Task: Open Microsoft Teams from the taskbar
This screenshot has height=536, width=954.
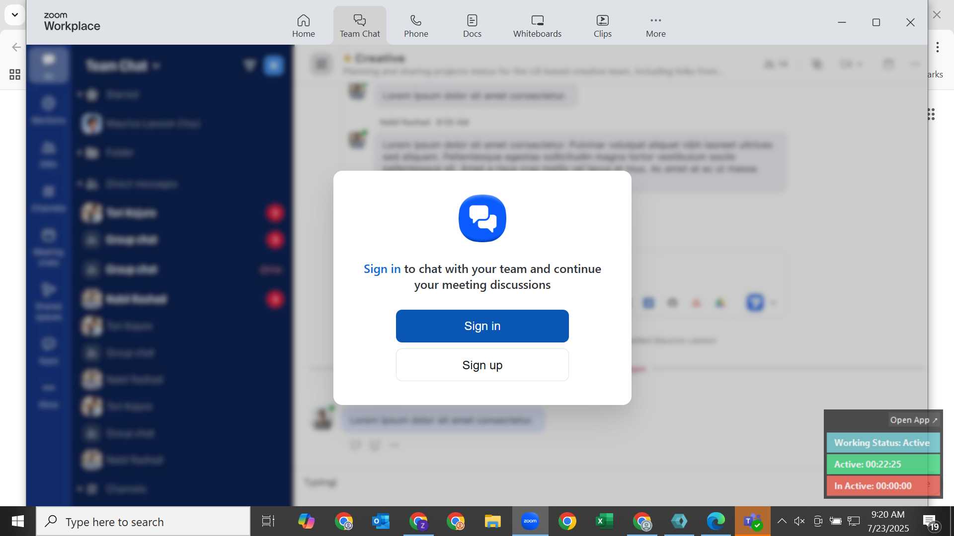Action: (753, 521)
